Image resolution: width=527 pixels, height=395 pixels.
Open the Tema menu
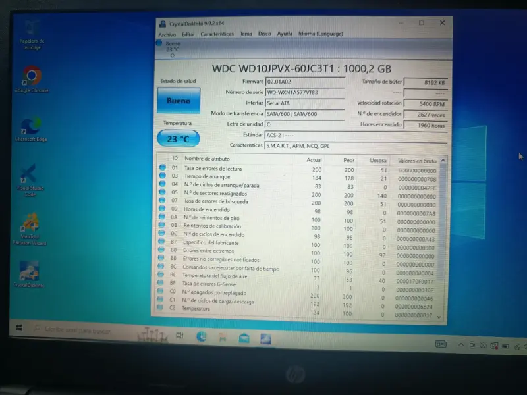(246, 34)
